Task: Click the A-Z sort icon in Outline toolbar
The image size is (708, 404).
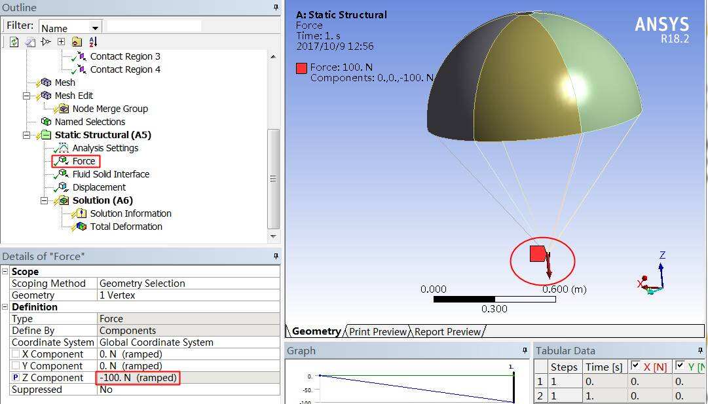Action: (x=93, y=42)
